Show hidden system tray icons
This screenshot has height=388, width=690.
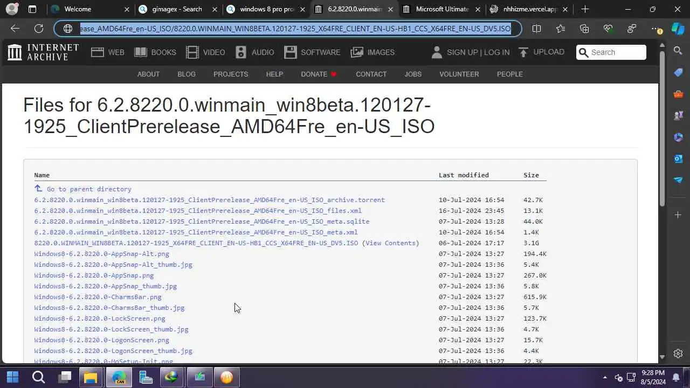605,378
